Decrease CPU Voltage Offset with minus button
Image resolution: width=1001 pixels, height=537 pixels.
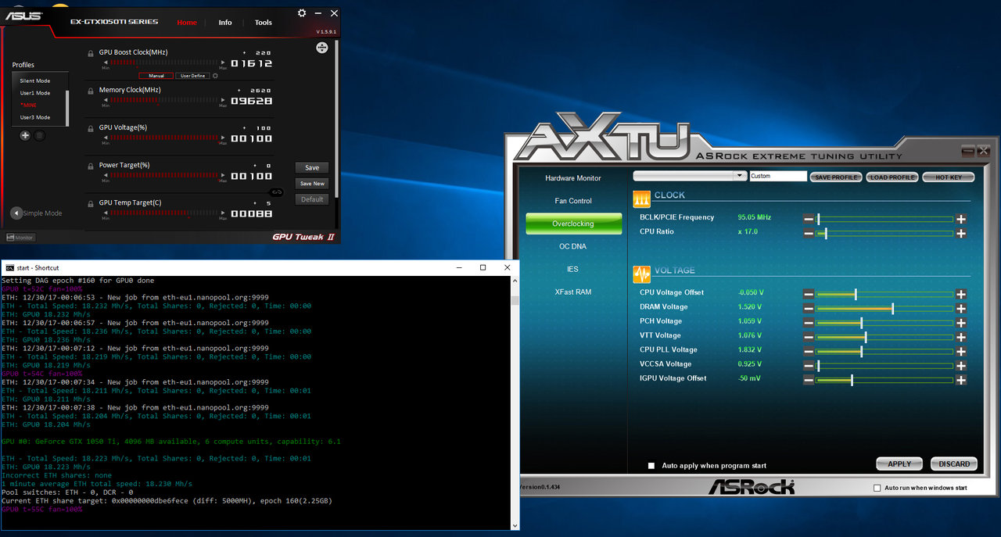[809, 294]
